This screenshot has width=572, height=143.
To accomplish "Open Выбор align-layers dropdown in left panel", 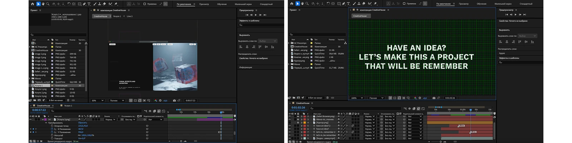I will coord(268,41).
